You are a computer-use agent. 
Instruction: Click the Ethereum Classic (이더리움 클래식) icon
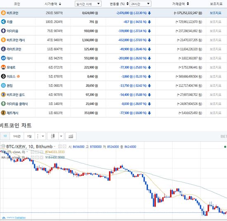3,104
